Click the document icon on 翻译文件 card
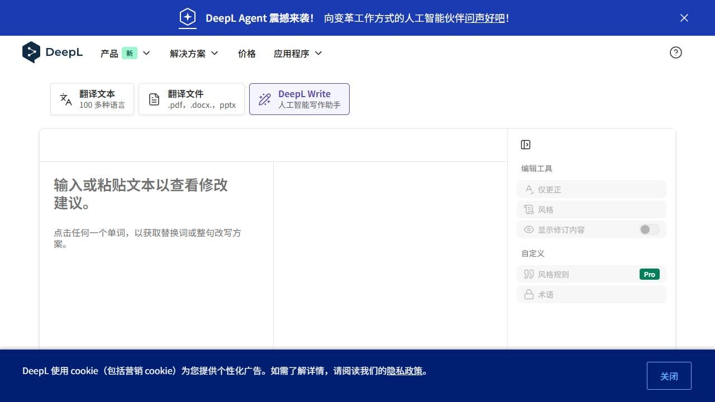The image size is (715, 402). click(x=154, y=99)
